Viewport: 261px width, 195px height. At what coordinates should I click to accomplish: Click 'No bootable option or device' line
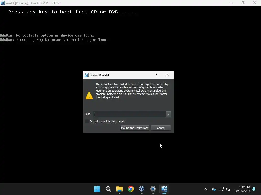(48, 35)
